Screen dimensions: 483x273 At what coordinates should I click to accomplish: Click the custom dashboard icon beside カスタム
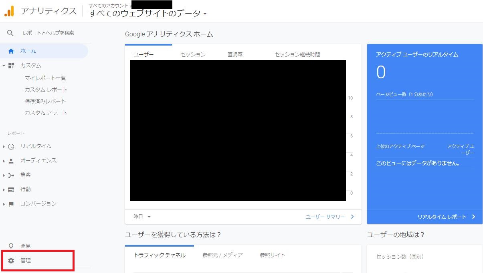(x=11, y=66)
